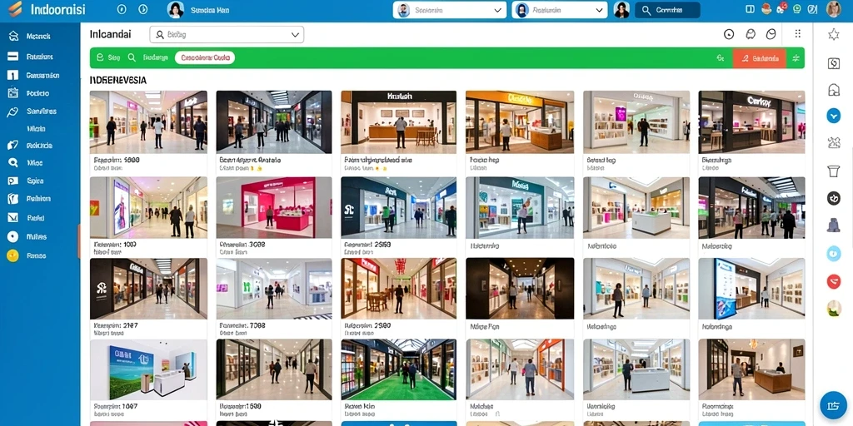Open the house icon in left sidebar
Image resolution: width=853 pixels, height=426 pixels.
tap(13, 37)
